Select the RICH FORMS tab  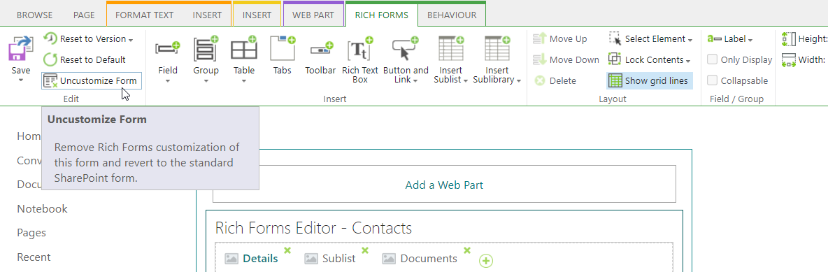(382, 15)
